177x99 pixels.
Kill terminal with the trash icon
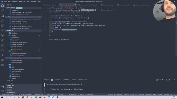(169, 80)
